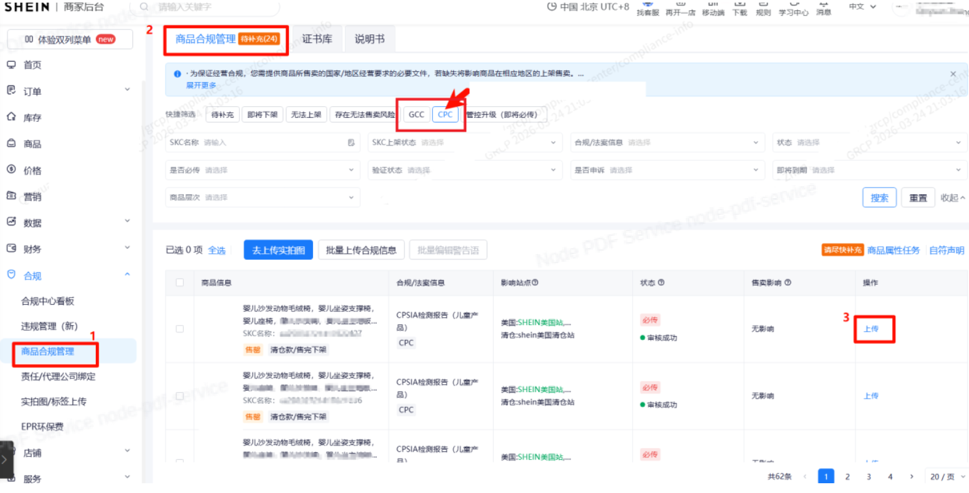Viewport: 969px width, 493px height.
Task: Click the search magnifier icon in top bar
Action: coord(144,7)
